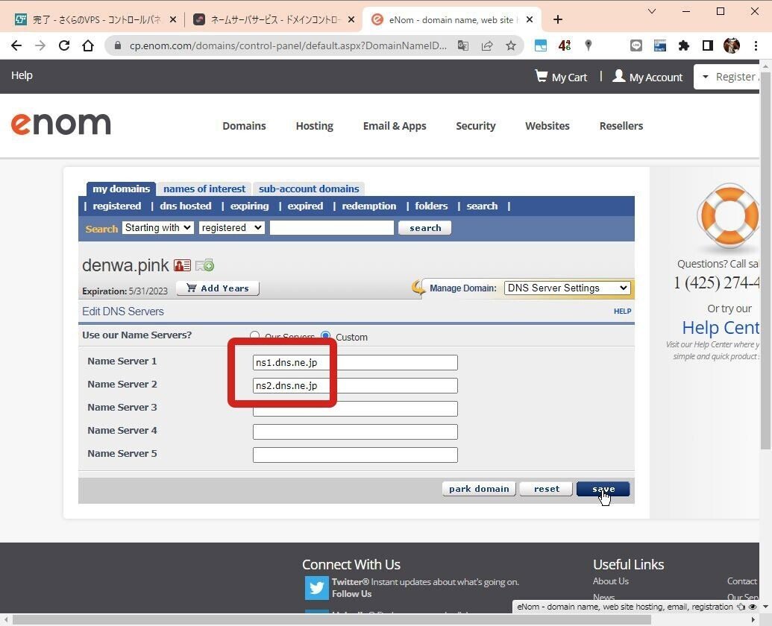Click the HELP link for Edit DNS Servers
The width and height of the screenshot is (772, 626).
[622, 312]
